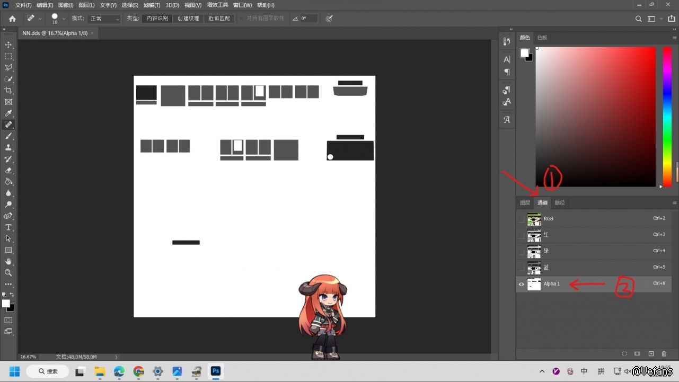The image size is (679, 382).
Task: Select the Crop tool in toolbar
Action: click(8, 91)
